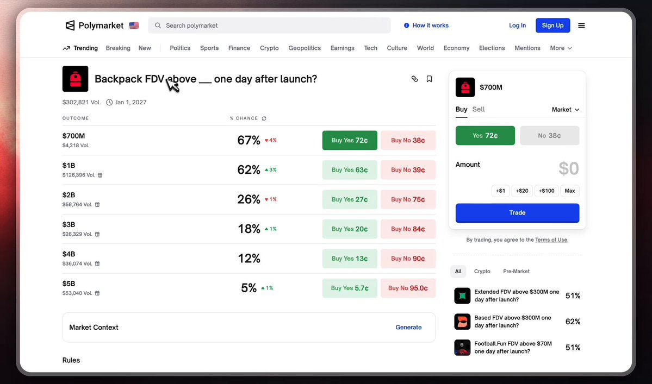Set amount to Max

(x=570, y=191)
